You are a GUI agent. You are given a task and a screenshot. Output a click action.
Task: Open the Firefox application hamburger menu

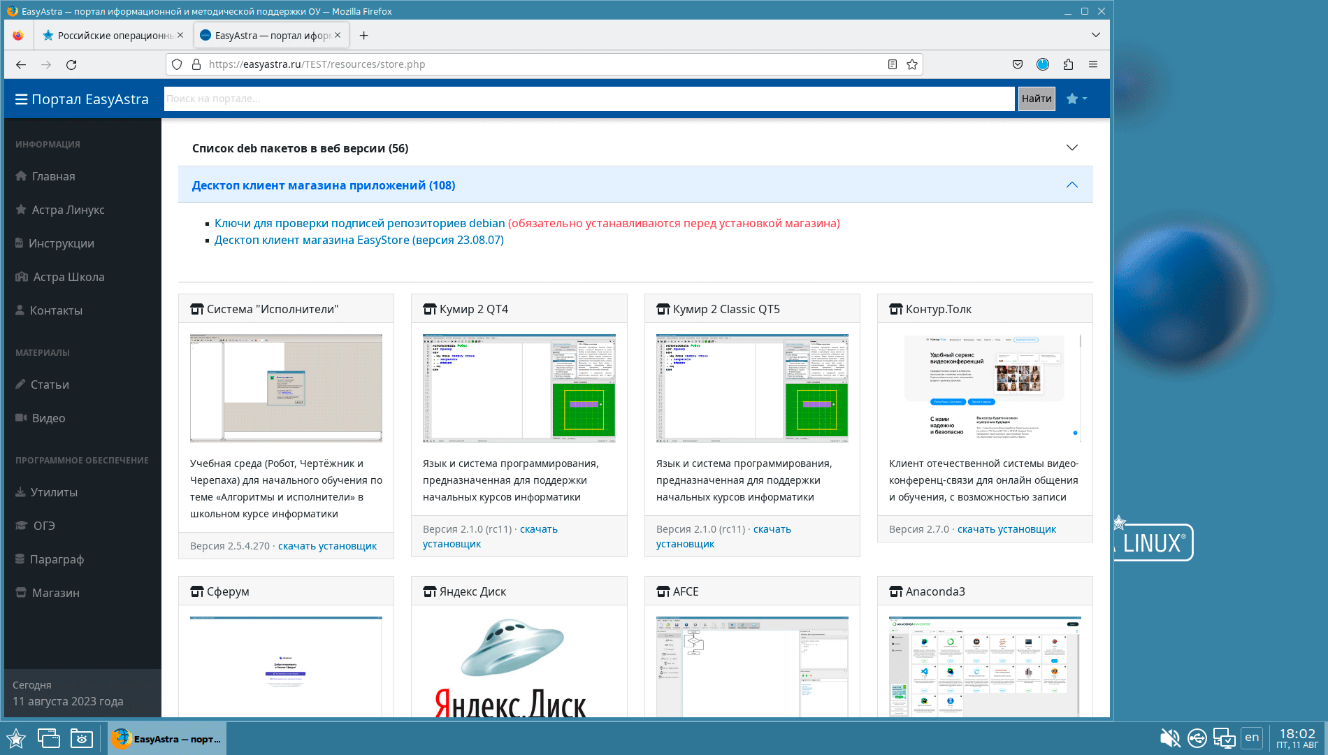1093,64
